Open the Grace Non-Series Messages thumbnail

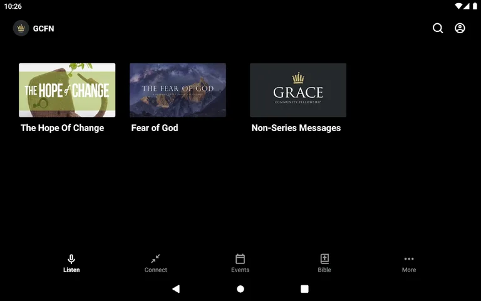pyautogui.click(x=298, y=90)
